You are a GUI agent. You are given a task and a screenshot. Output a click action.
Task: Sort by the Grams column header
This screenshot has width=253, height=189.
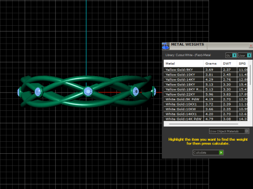click(x=212, y=64)
